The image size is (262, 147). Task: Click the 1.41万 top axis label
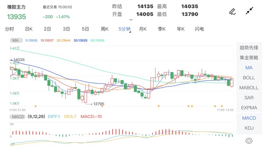15,48
